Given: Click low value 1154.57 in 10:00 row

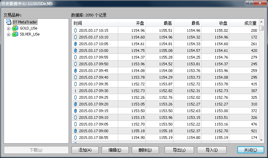Looking at the screenshot, I should click(x=193, y=51).
